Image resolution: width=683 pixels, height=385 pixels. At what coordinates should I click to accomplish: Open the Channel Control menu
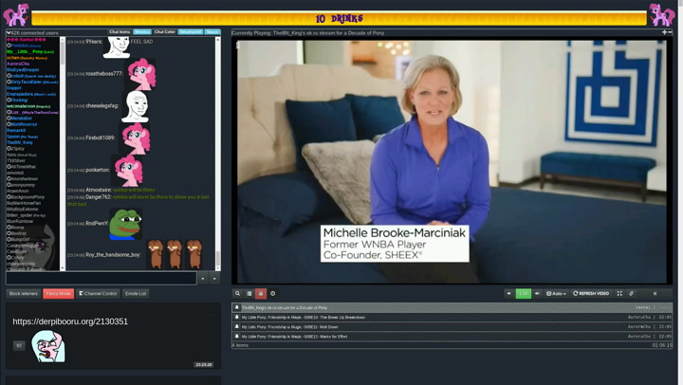[98, 294]
